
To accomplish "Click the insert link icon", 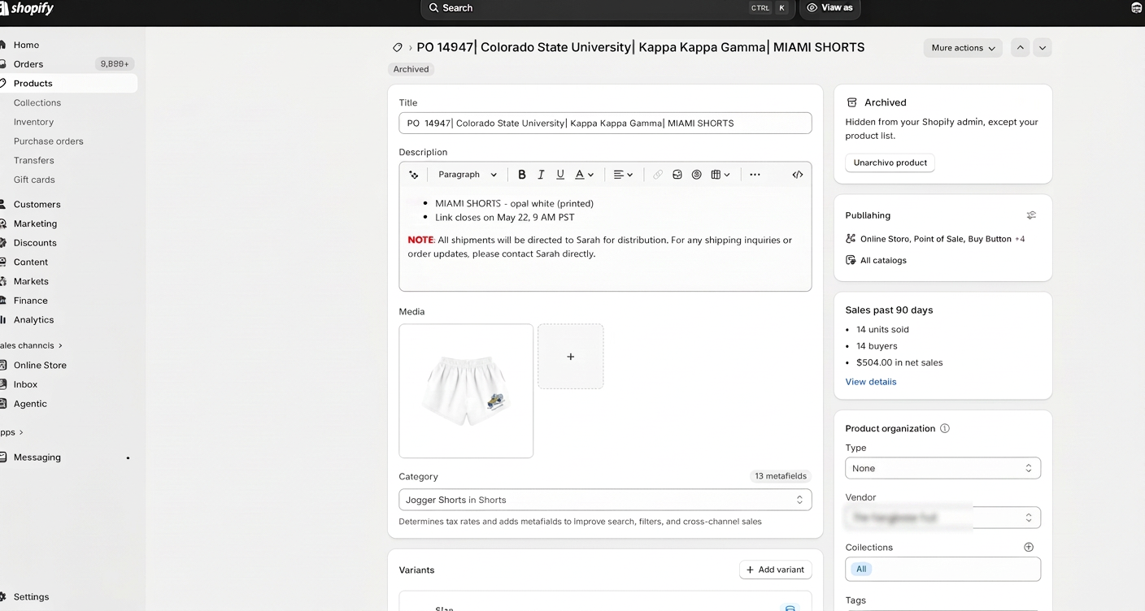I will pyautogui.click(x=658, y=175).
